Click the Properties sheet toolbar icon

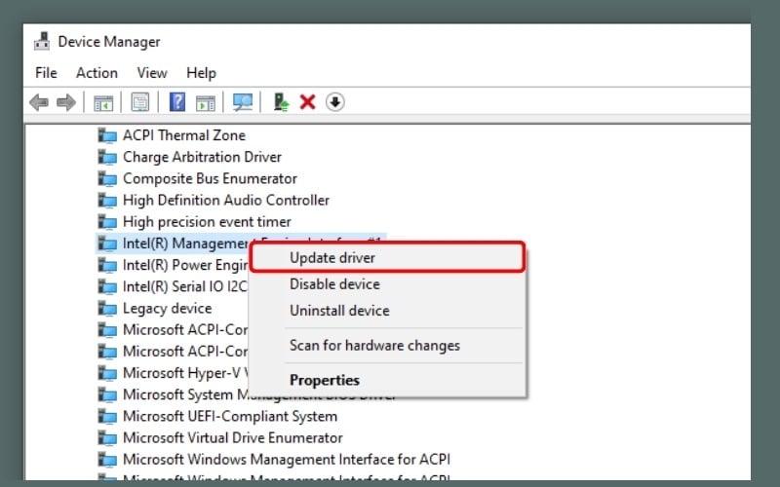(x=140, y=102)
